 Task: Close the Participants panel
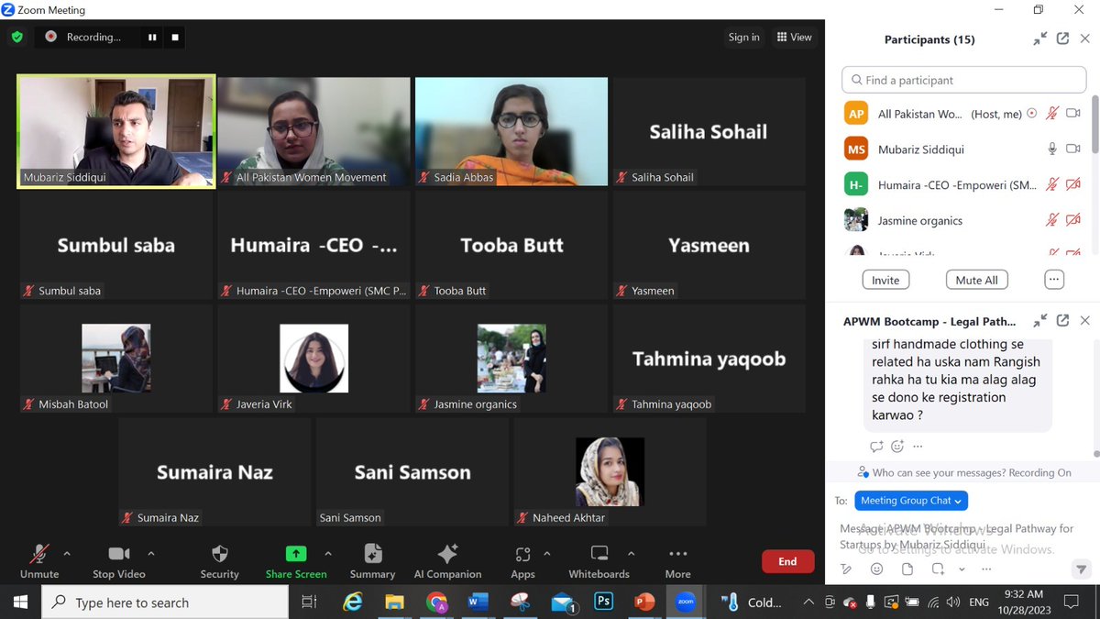1085,39
